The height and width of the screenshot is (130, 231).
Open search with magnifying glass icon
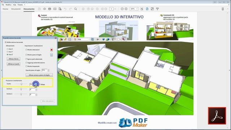coord(75,9)
